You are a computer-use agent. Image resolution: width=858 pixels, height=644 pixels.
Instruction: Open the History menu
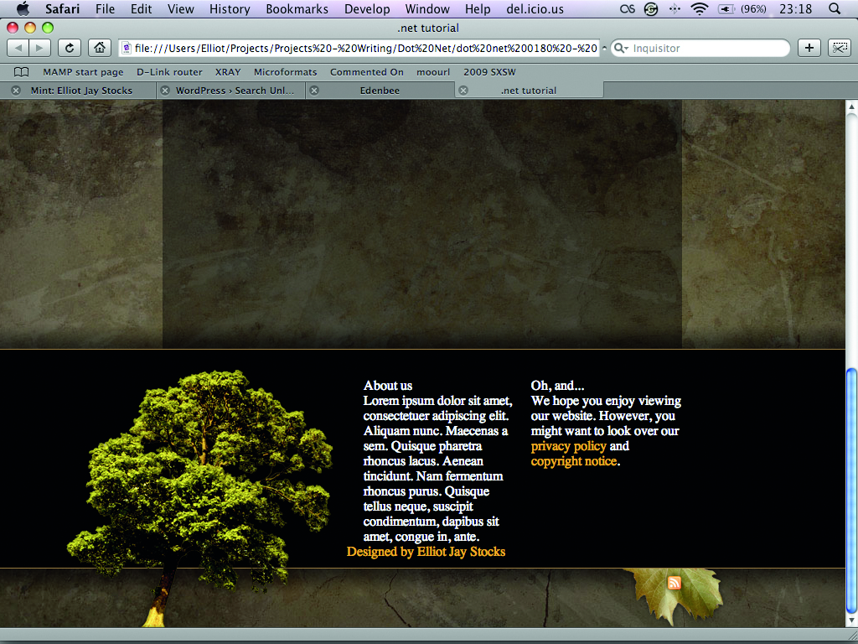coord(230,8)
